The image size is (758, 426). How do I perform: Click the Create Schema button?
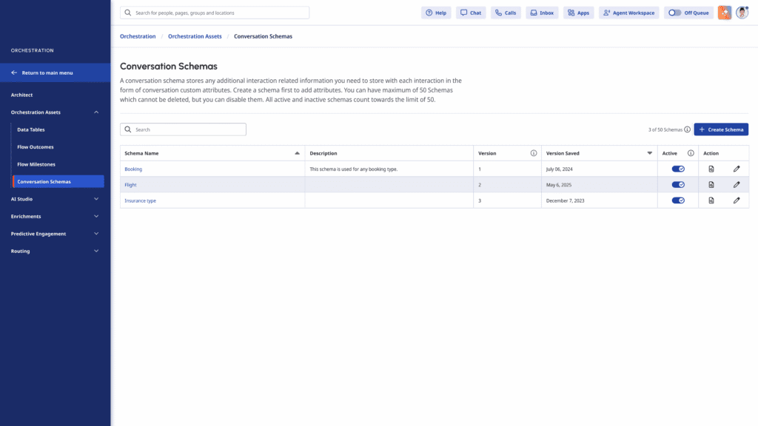721,129
